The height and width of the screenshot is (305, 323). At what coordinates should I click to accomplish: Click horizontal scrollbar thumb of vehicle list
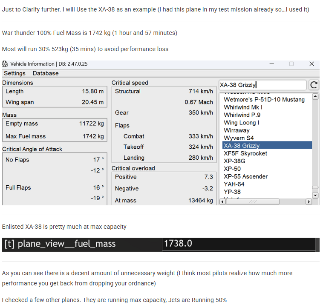(253, 202)
